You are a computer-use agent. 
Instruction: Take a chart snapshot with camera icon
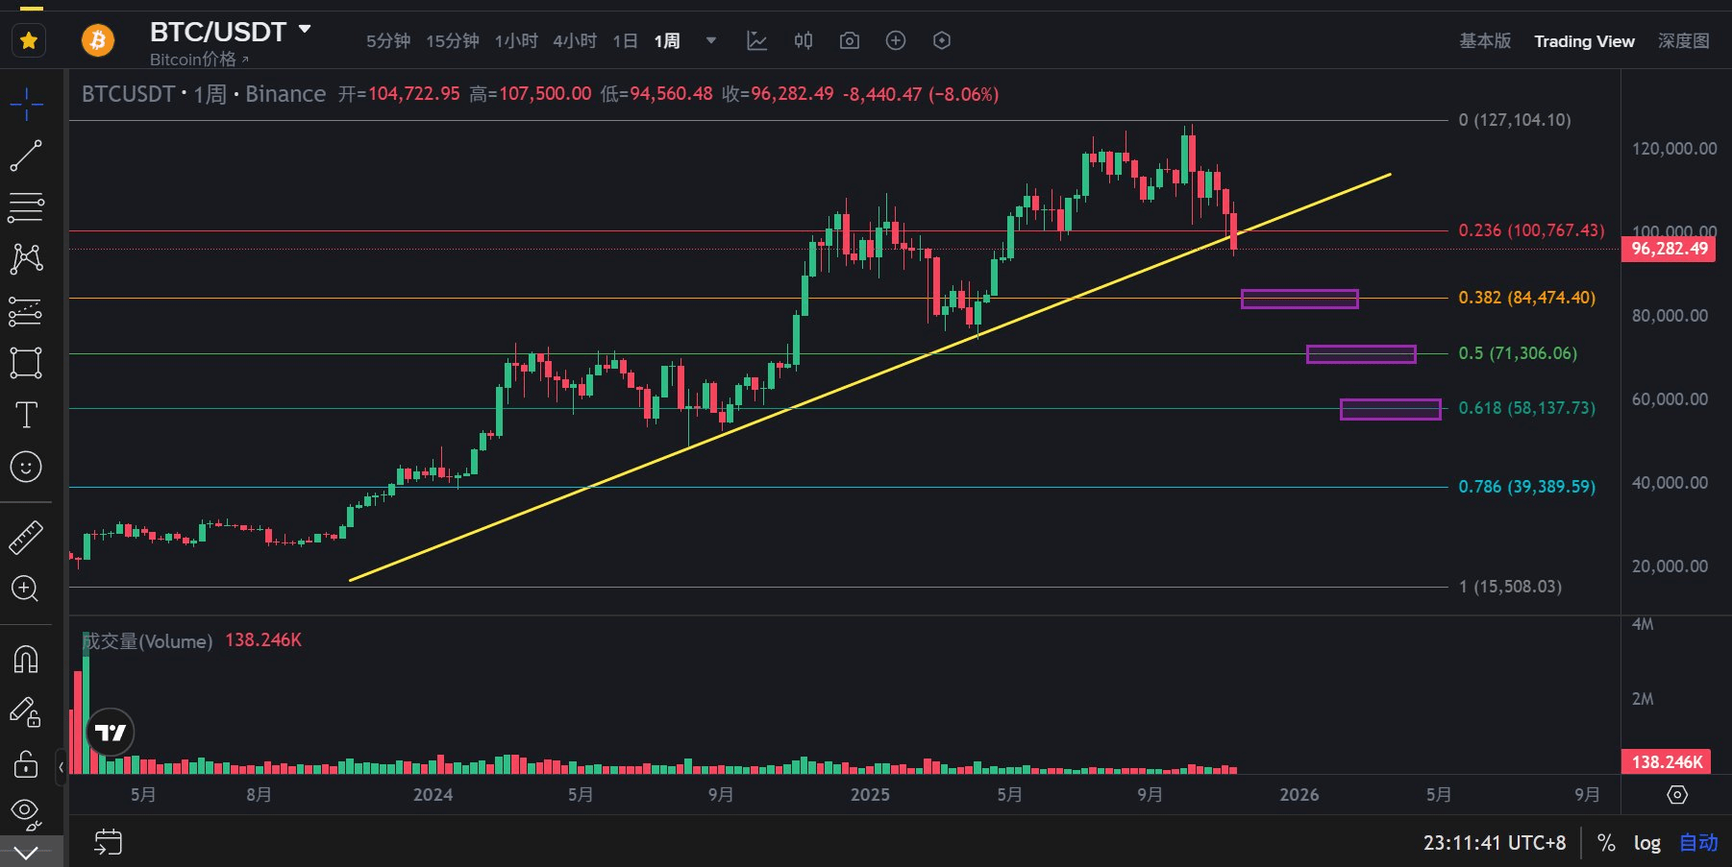(849, 40)
